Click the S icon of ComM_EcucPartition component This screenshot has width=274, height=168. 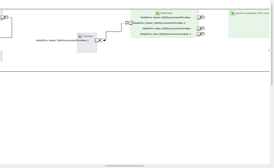(233, 13)
